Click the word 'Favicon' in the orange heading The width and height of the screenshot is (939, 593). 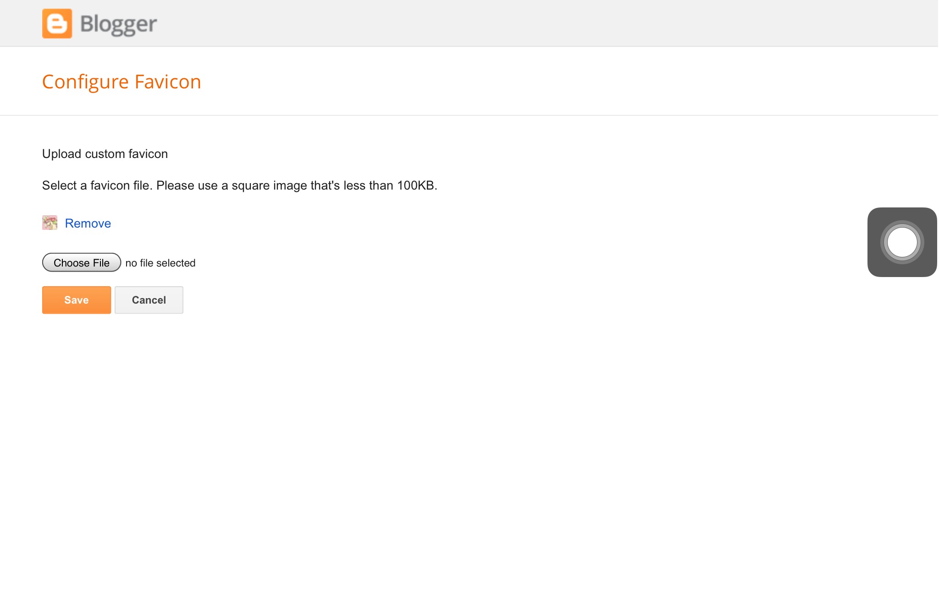pos(167,82)
